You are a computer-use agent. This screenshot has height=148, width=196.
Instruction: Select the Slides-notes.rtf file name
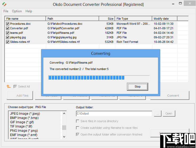click(20, 42)
